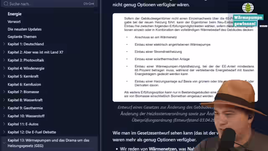Screen dimensions: 268x151
Task: Collapse Kapitel 13 Wärmepumpen chevron
Action: [4, 143]
